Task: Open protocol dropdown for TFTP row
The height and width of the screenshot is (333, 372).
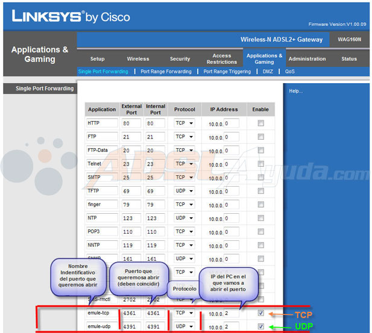Action: pyautogui.click(x=184, y=191)
